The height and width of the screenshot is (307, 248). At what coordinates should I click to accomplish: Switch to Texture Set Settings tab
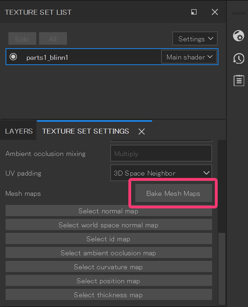(85, 131)
